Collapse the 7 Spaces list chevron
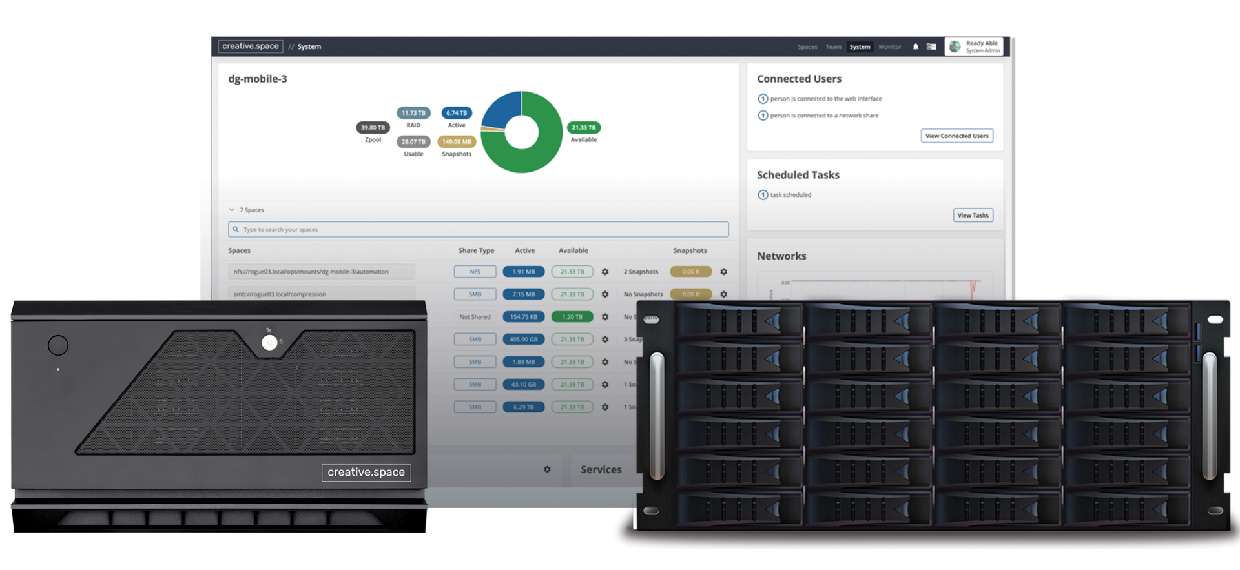Image resolution: width=1240 pixels, height=570 pixels. [x=232, y=210]
